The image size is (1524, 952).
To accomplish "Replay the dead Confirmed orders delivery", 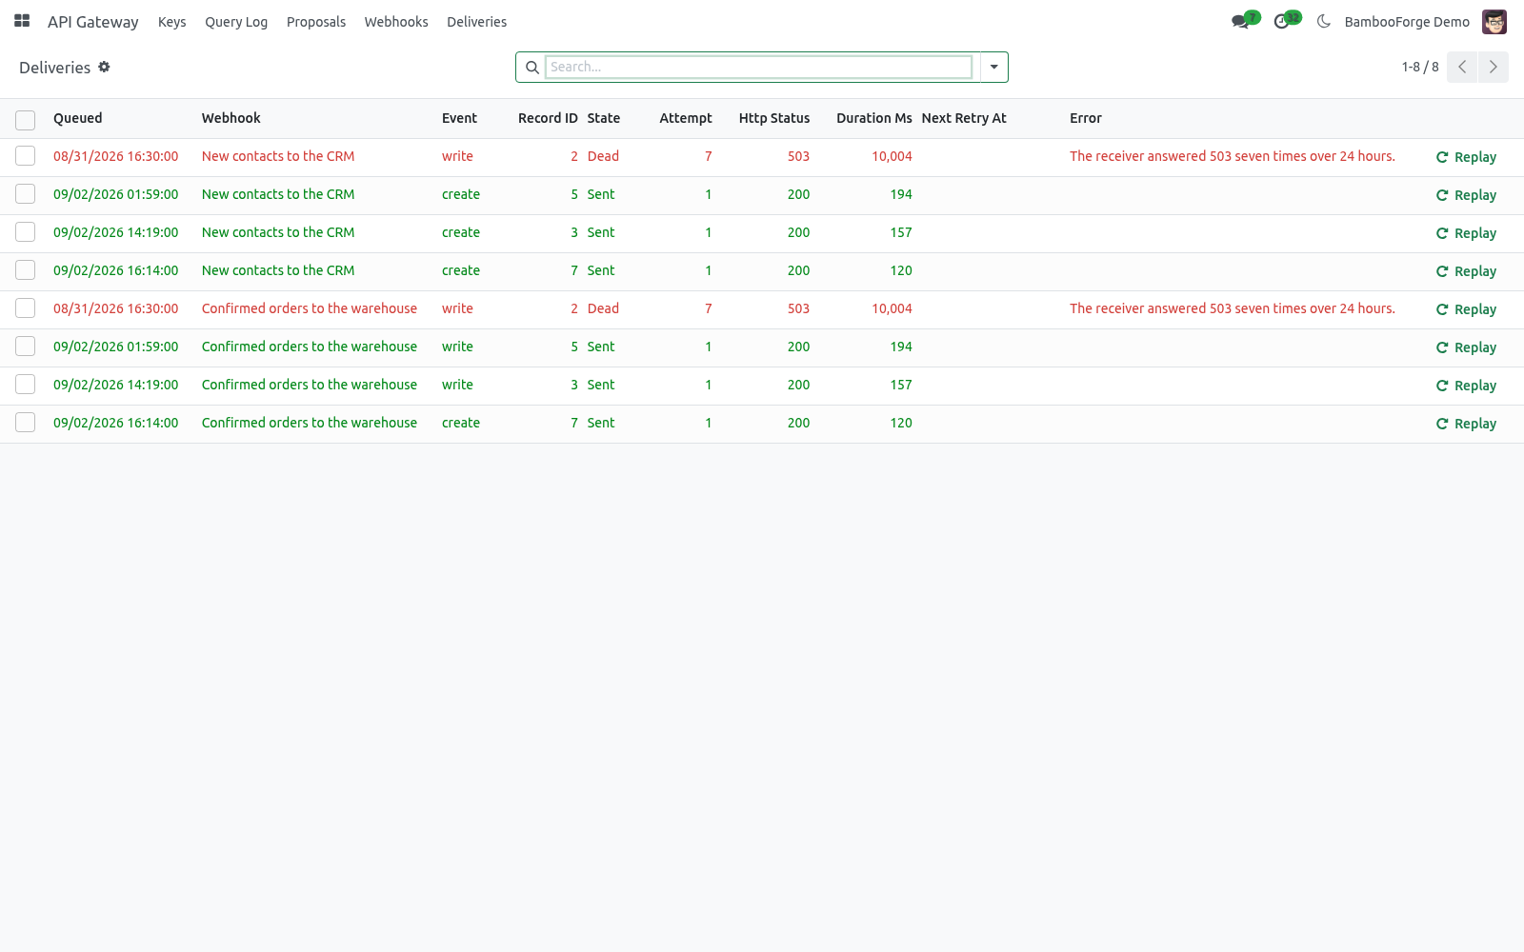I will [1466, 309].
